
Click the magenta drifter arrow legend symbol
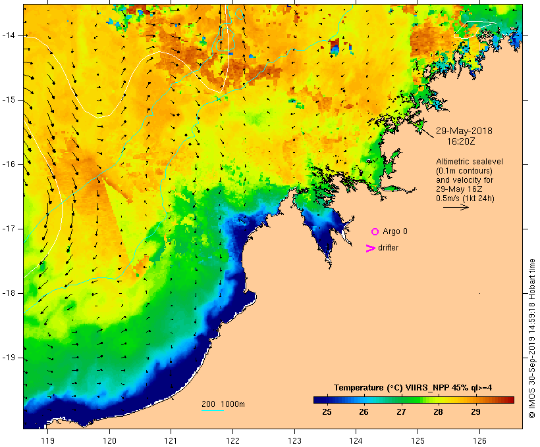pos(370,248)
